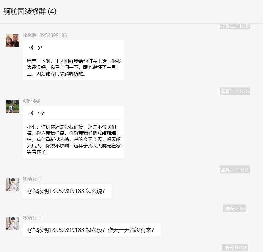Select the 怎么说? message bubble
Screen dimensions: 263x252
(67, 191)
